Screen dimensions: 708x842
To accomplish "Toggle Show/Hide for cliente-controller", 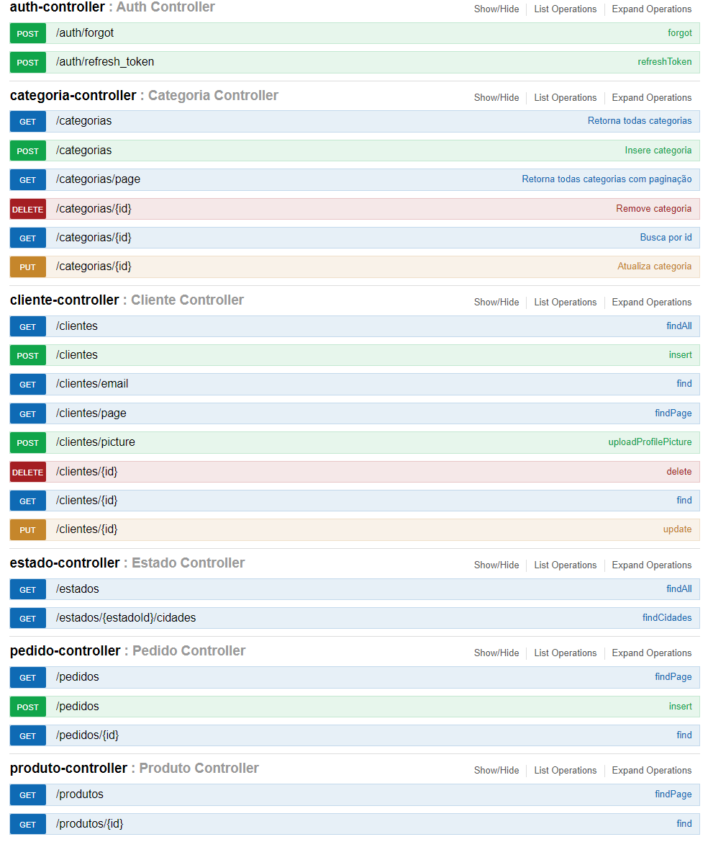I will 496,302.
